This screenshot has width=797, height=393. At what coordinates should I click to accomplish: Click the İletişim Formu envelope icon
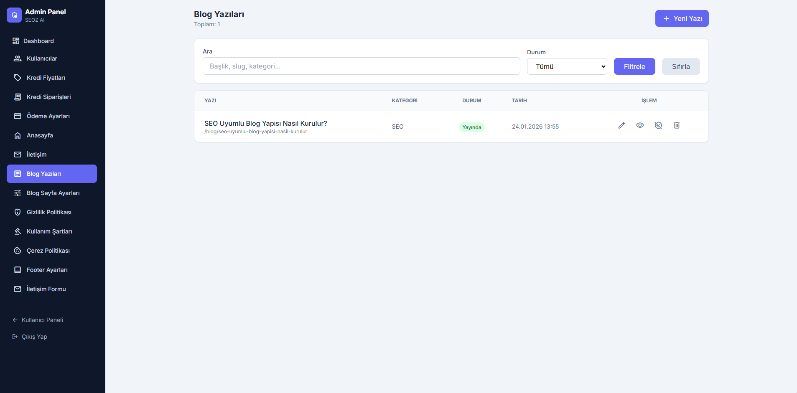pos(18,289)
